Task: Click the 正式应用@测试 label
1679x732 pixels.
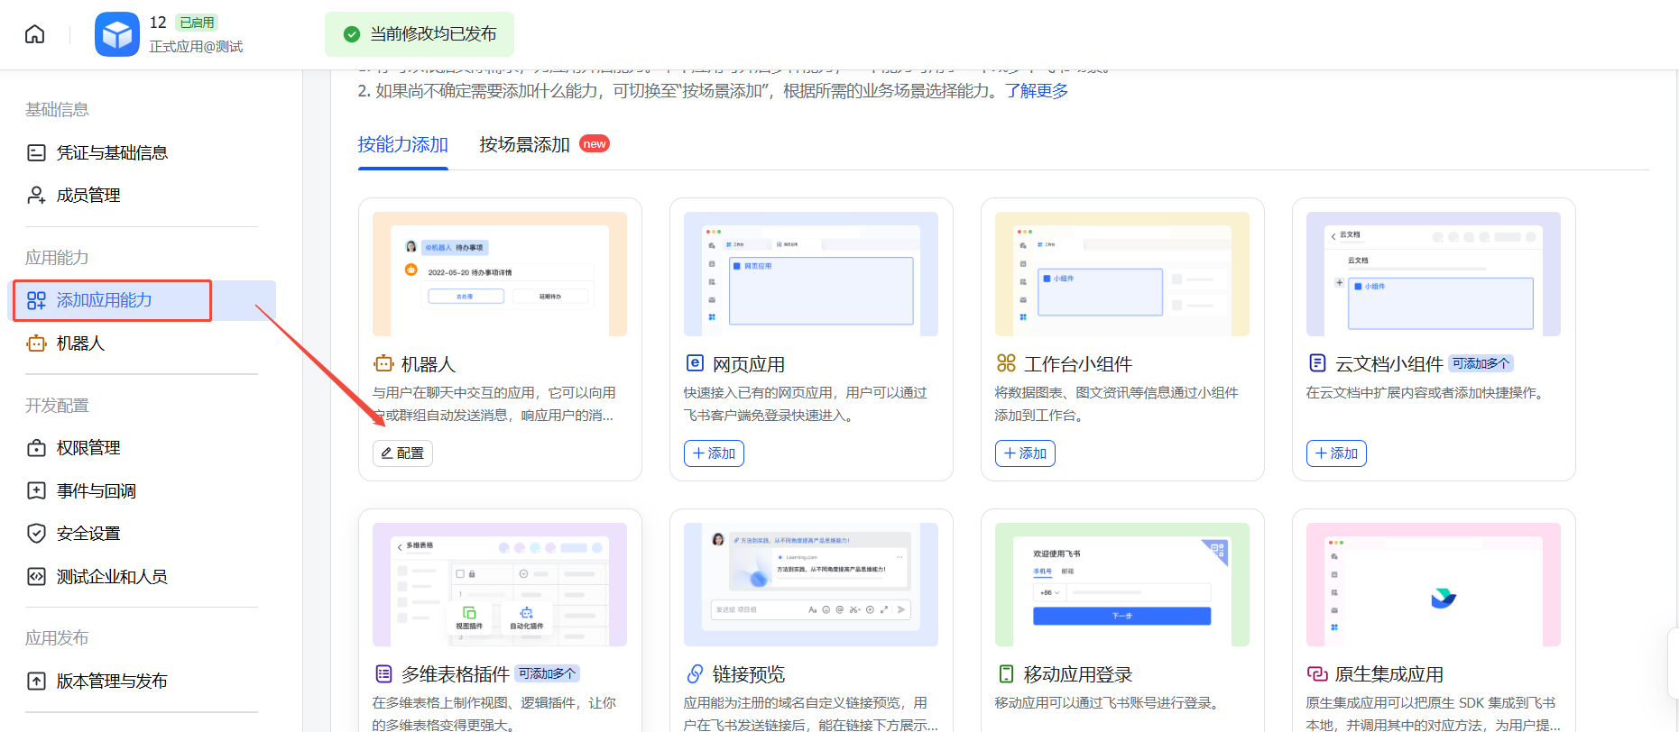Action: (x=196, y=47)
